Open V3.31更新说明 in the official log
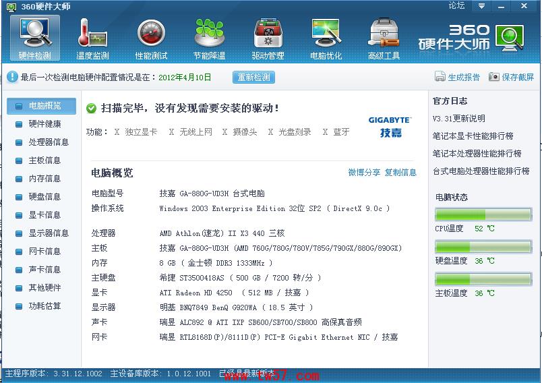 point(458,119)
